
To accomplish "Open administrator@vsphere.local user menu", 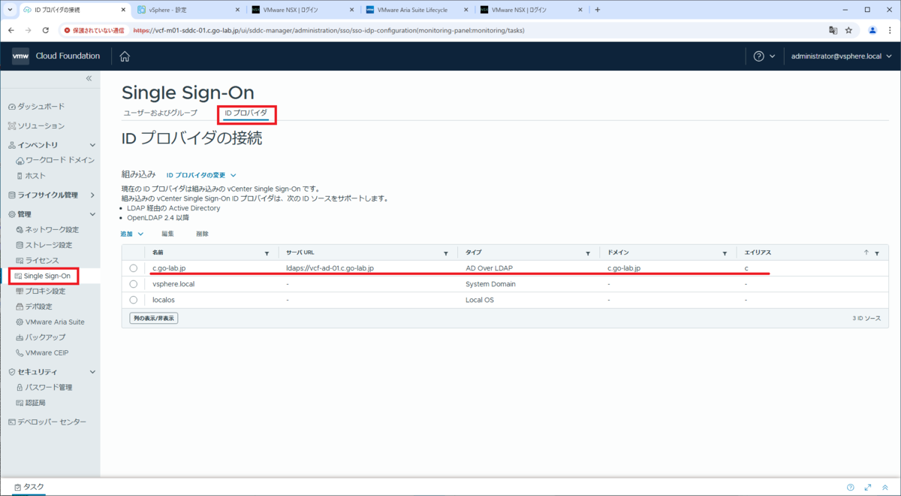I will 841,56.
